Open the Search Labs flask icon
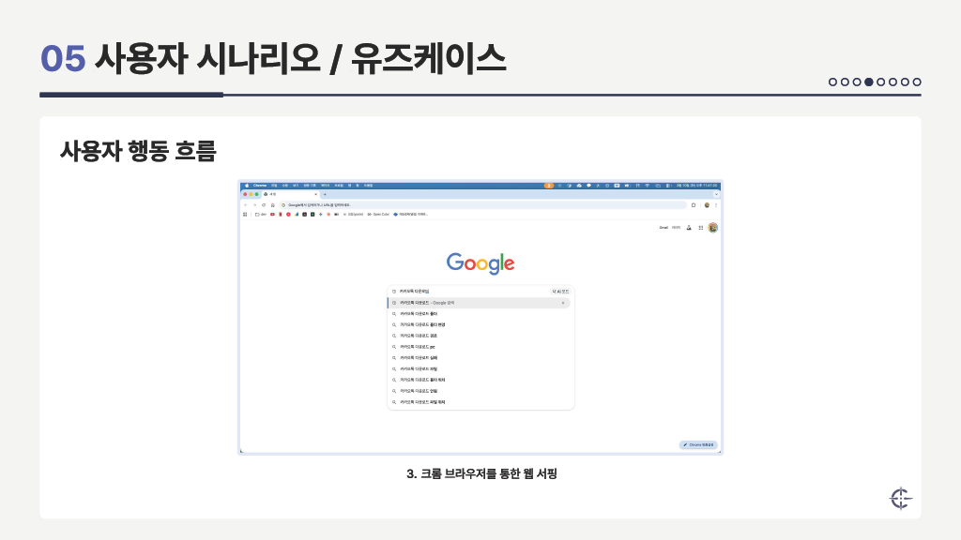The width and height of the screenshot is (961, 540). pyautogui.click(x=689, y=227)
